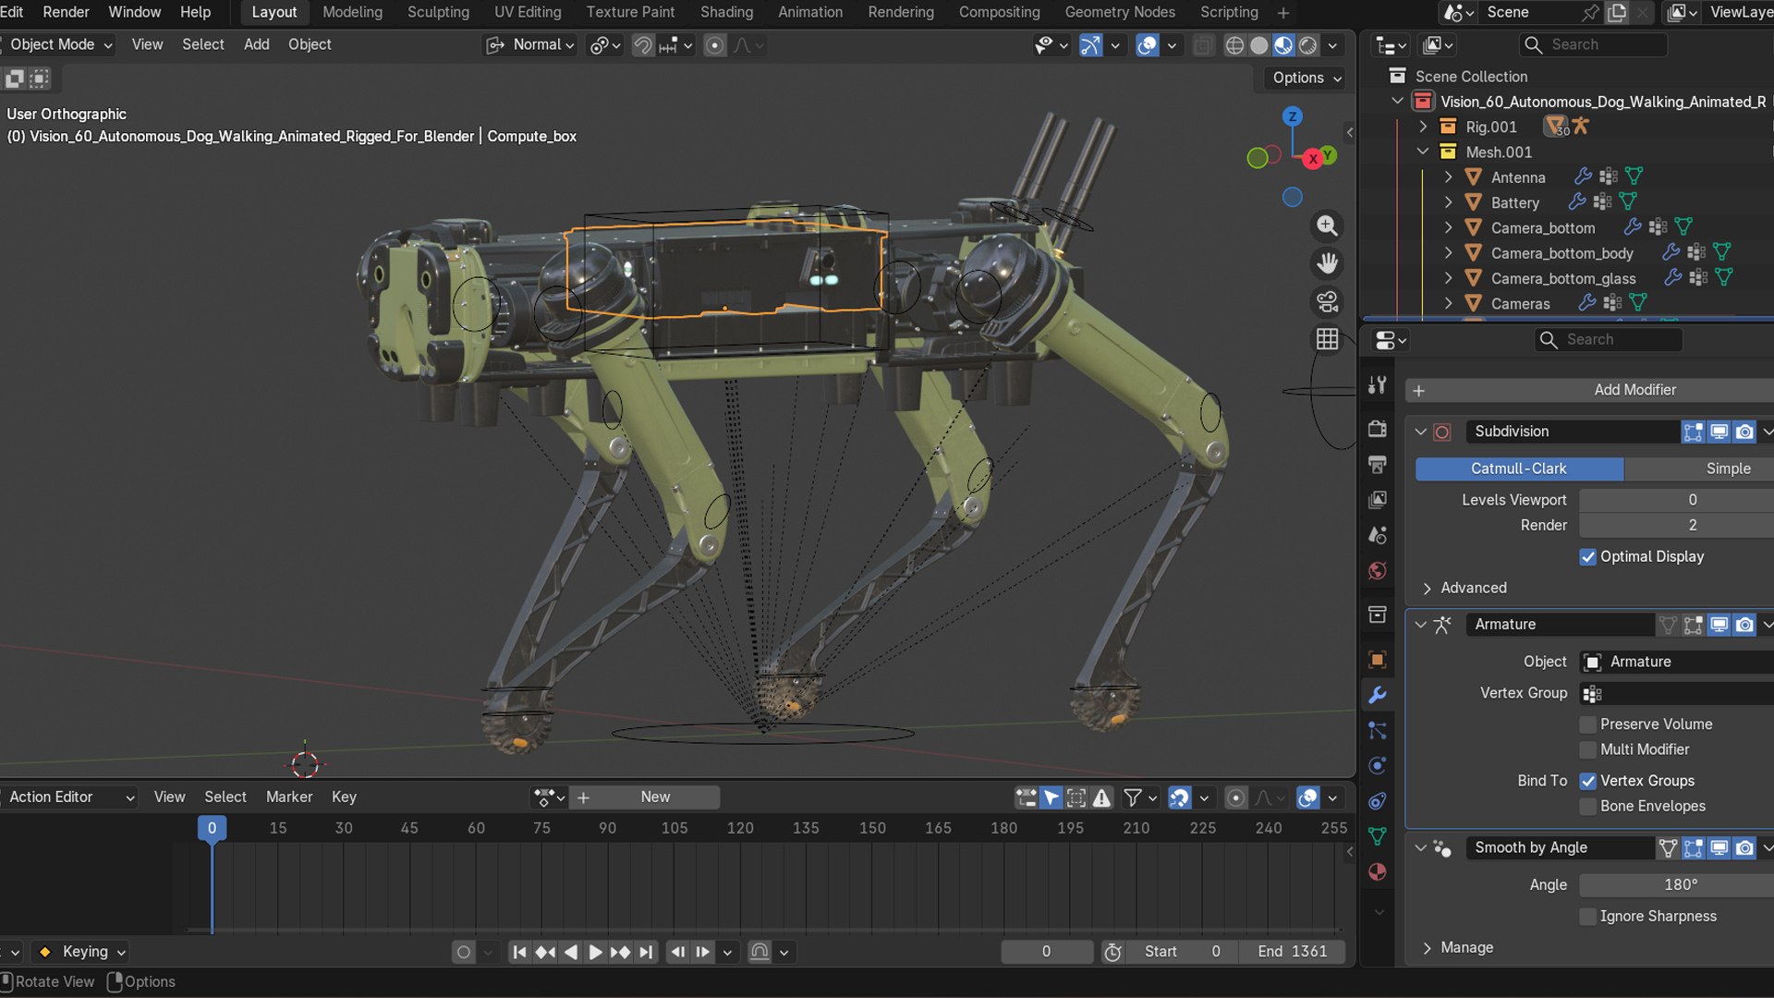The width and height of the screenshot is (1774, 998).
Task: Open the Window menu
Action: (x=135, y=12)
